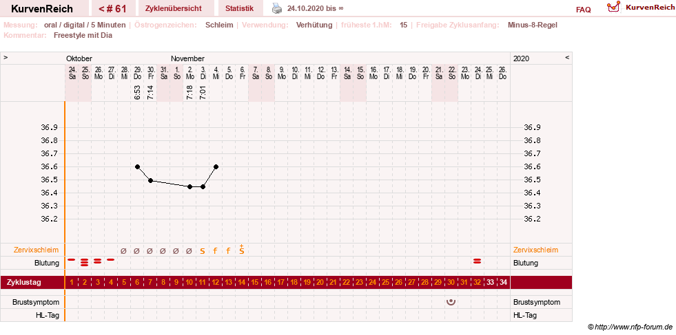Click the 7:01 measurement time
The width and height of the screenshot is (676, 335).
[203, 92]
